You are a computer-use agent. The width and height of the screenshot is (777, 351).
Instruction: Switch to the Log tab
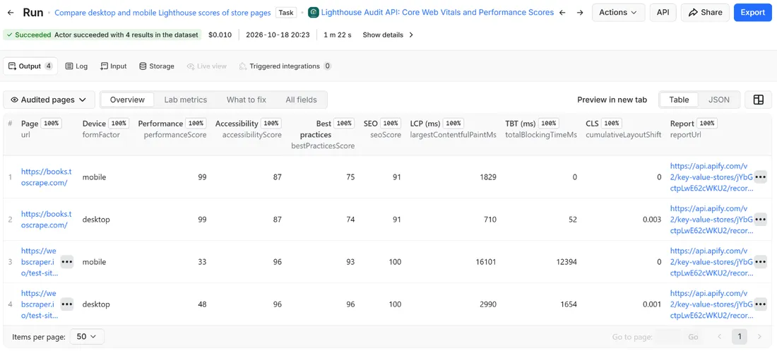(x=76, y=66)
